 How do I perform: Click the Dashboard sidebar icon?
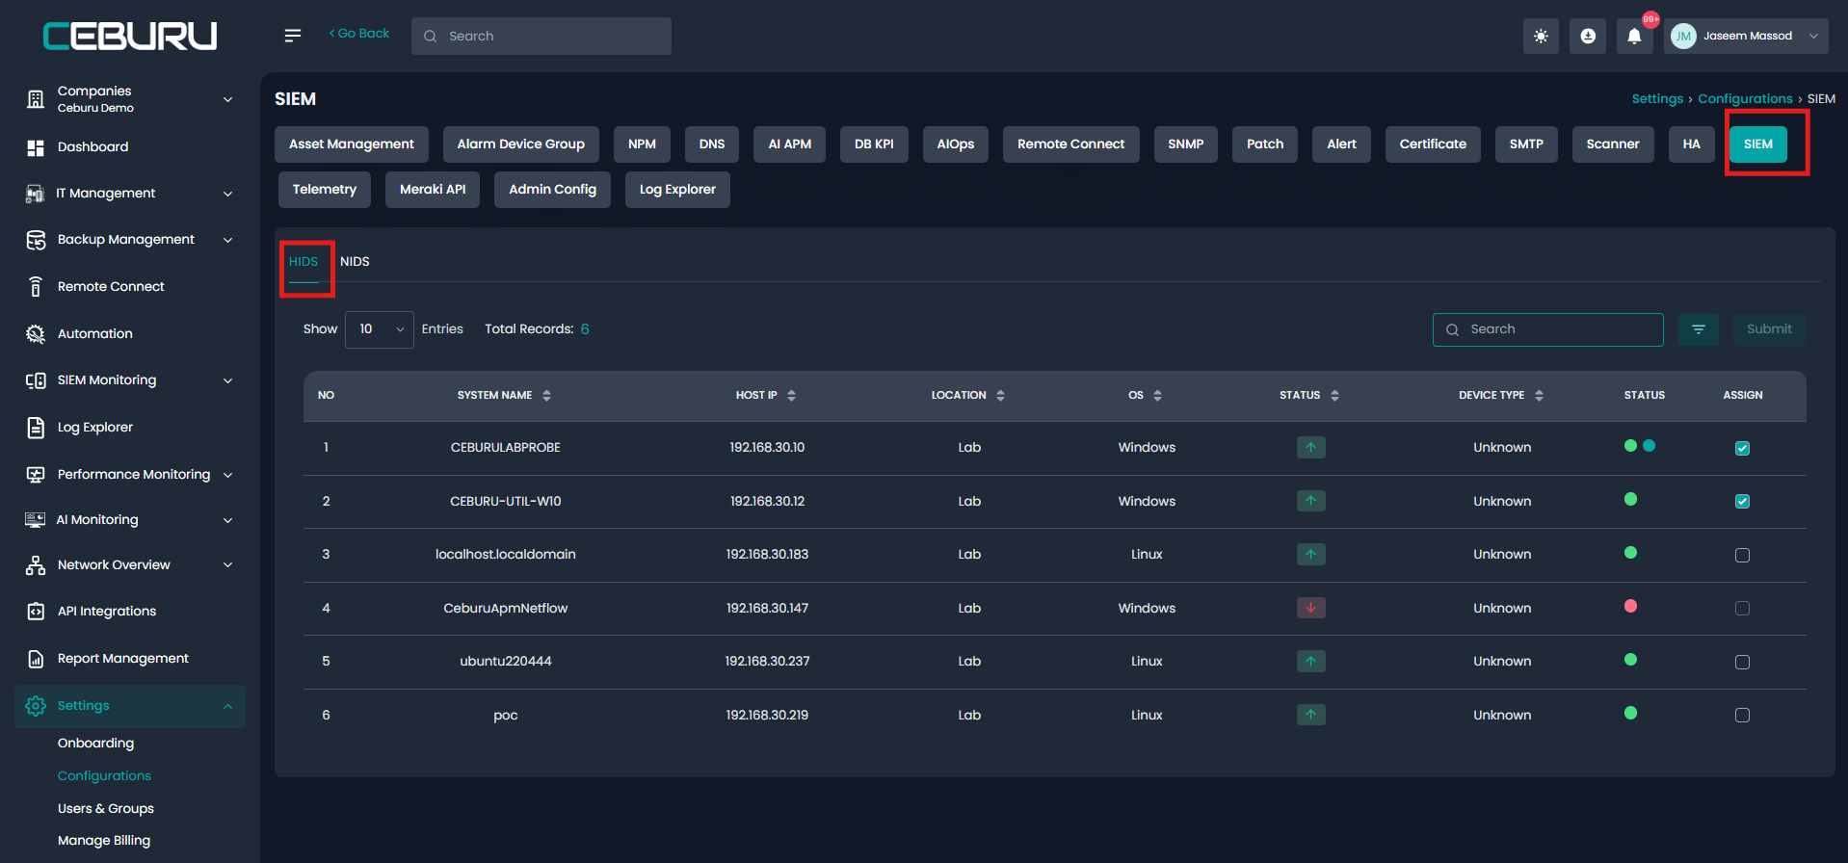(36, 147)
